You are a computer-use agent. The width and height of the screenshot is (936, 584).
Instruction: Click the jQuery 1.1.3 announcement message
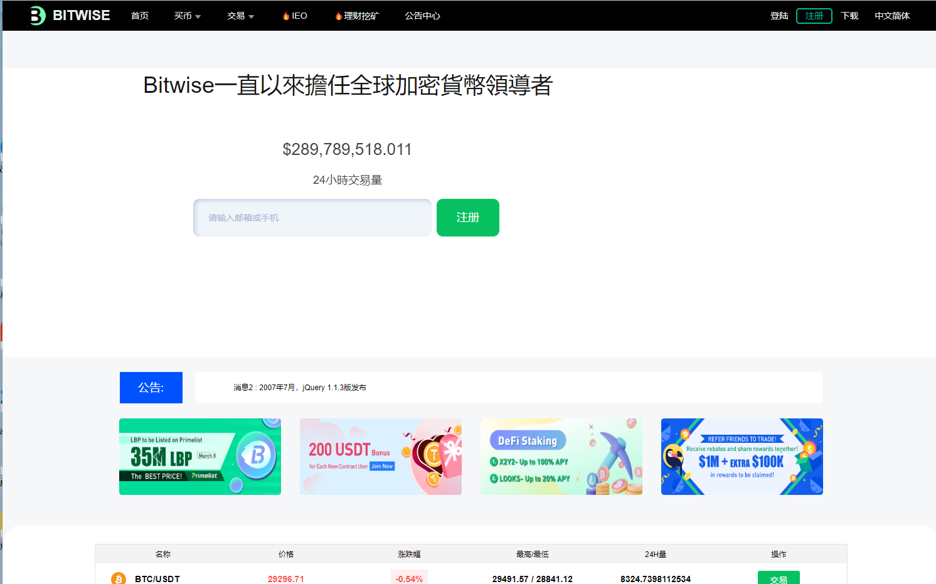[300, 388]
